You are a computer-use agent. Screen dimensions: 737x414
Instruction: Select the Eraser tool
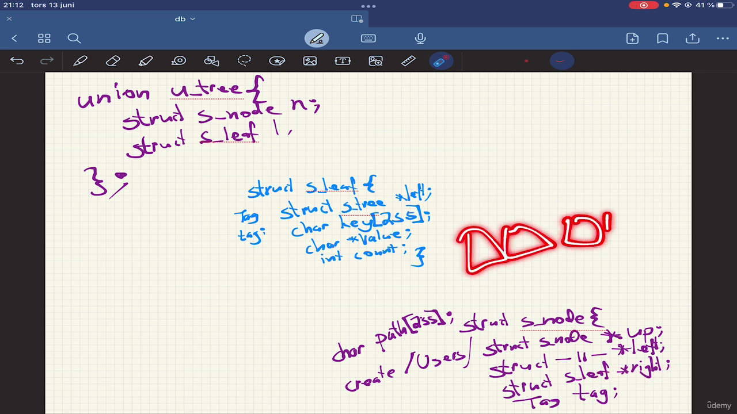pos(113,61)
